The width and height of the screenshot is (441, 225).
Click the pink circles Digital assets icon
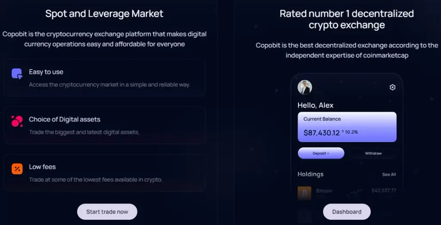(x=17, y=121)
